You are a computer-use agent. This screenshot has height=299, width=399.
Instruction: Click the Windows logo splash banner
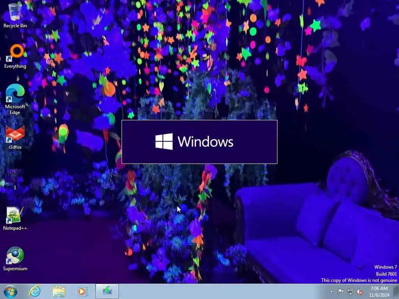click(x=199, y=142)
